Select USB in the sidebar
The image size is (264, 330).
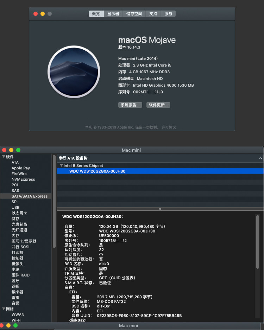(x=15, y=207)
